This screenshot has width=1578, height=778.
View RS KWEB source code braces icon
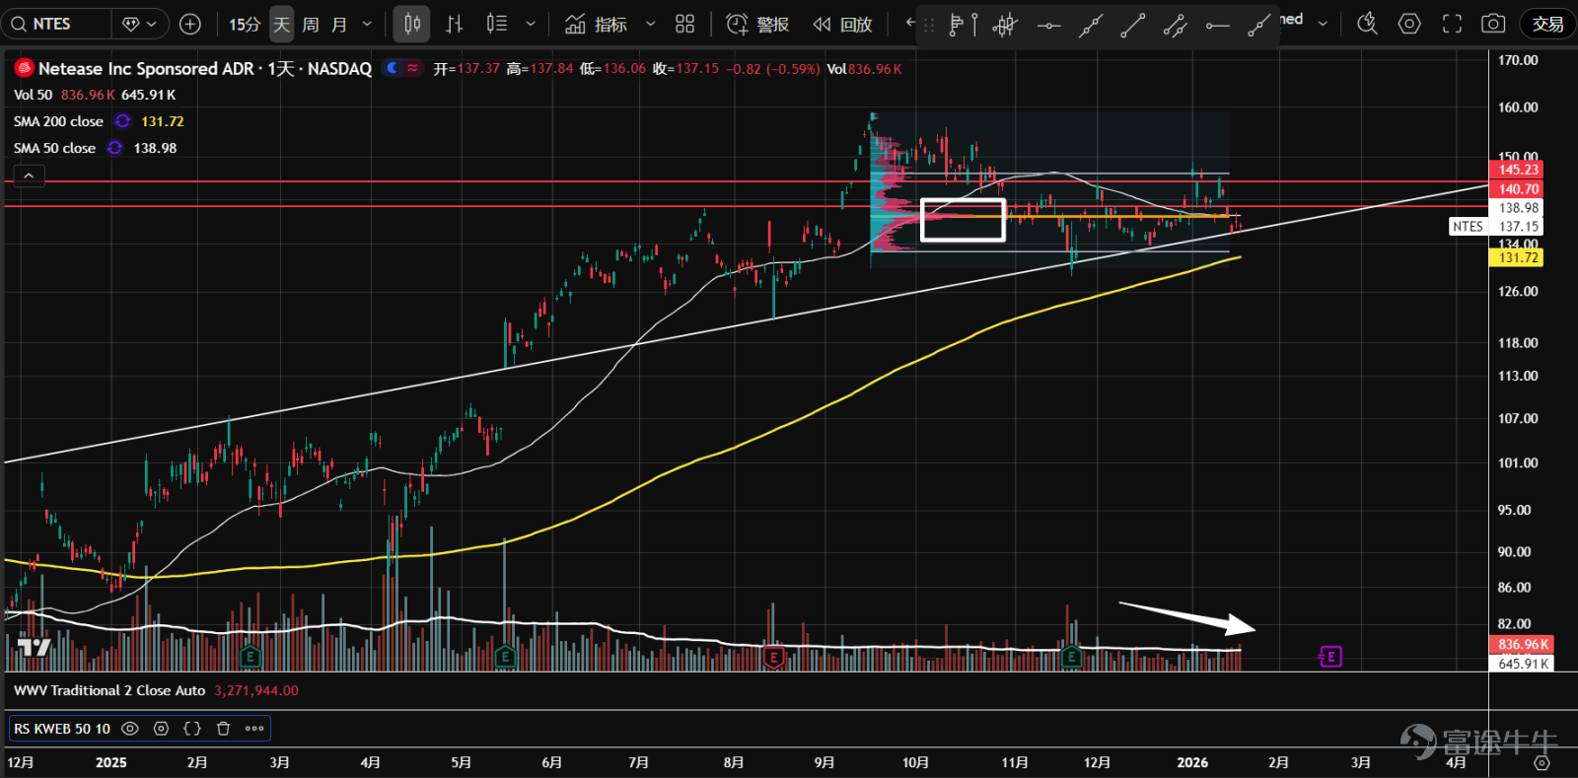pyautogui.click(x=192, y=729)
